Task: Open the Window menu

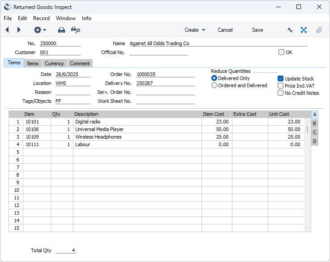Action: pos(66,18)
